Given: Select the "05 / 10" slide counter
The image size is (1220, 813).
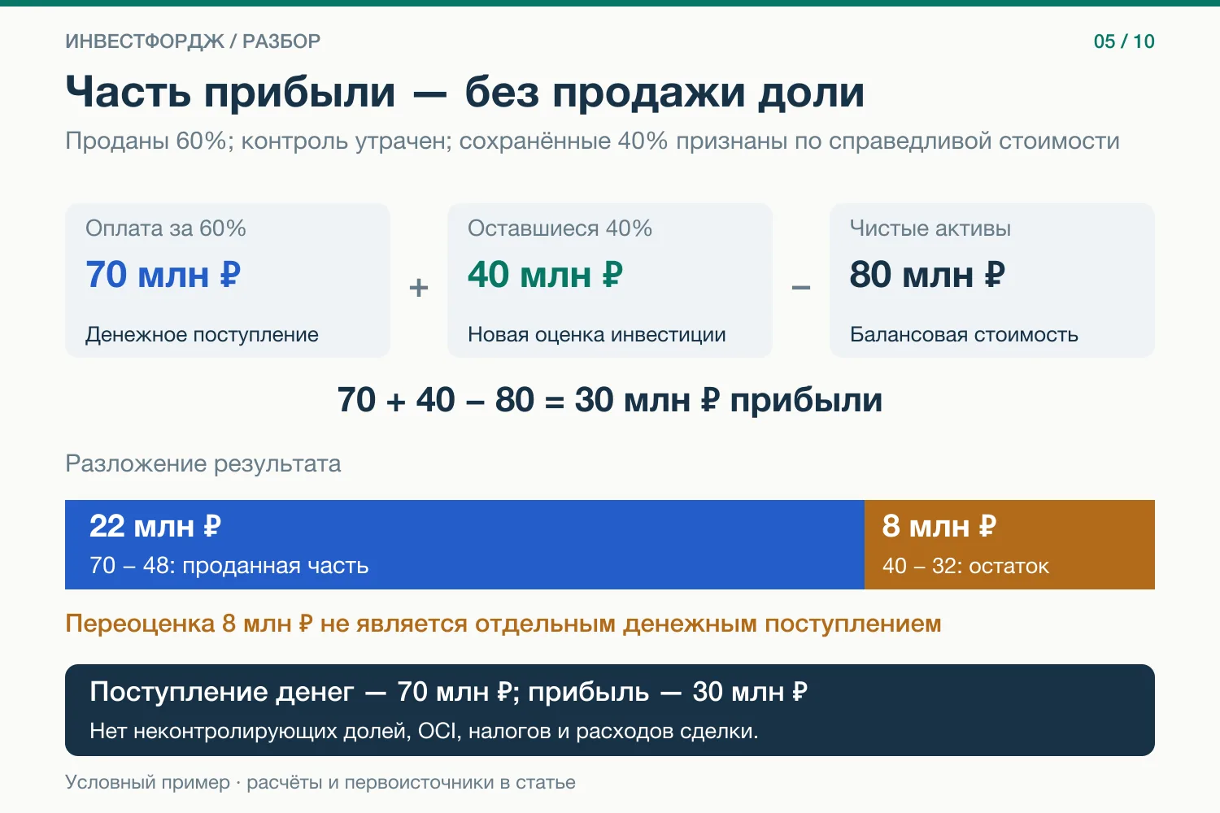Looking at the screenshot, I should click(x=1124, y=41).
